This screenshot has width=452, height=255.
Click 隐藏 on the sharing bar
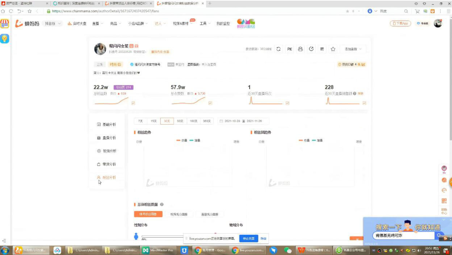[x=263, y=239]
